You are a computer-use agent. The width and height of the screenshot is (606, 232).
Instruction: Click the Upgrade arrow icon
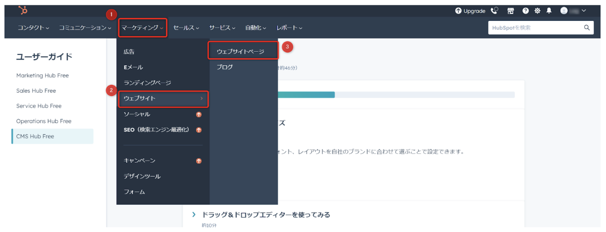tap(458, 11)
